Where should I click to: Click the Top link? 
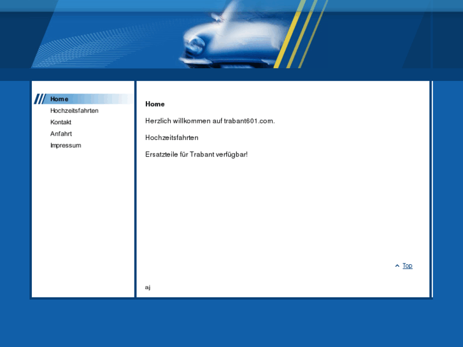point(407,266)
